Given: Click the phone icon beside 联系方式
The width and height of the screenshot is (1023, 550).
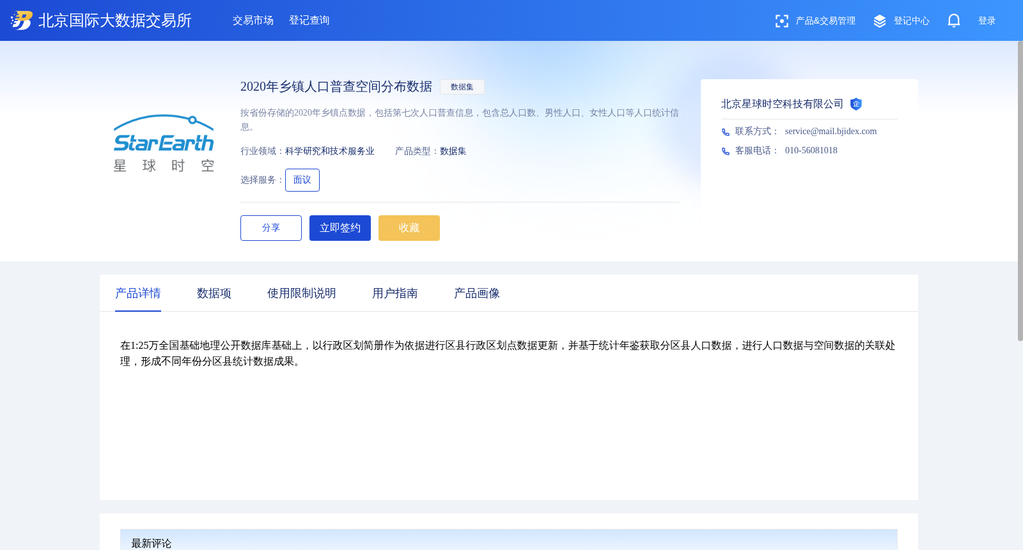Looking at the screenshot, I should point(726,132).
